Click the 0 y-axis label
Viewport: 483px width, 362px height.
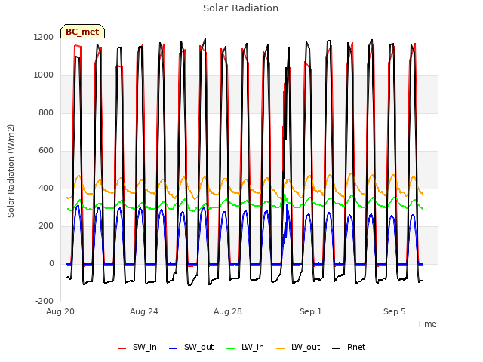51,264
